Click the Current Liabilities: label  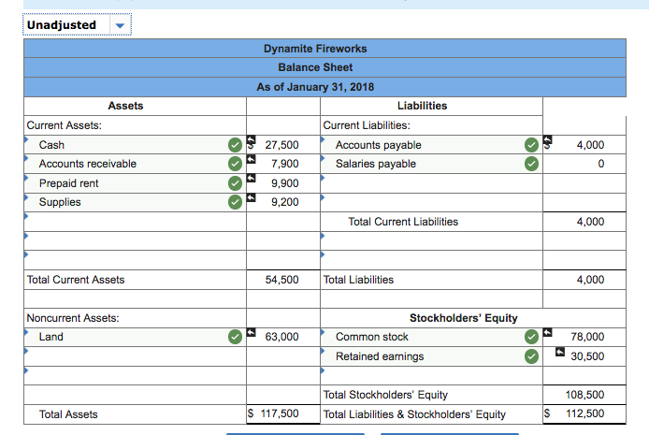pyautogui.click(x=367, y=125)
